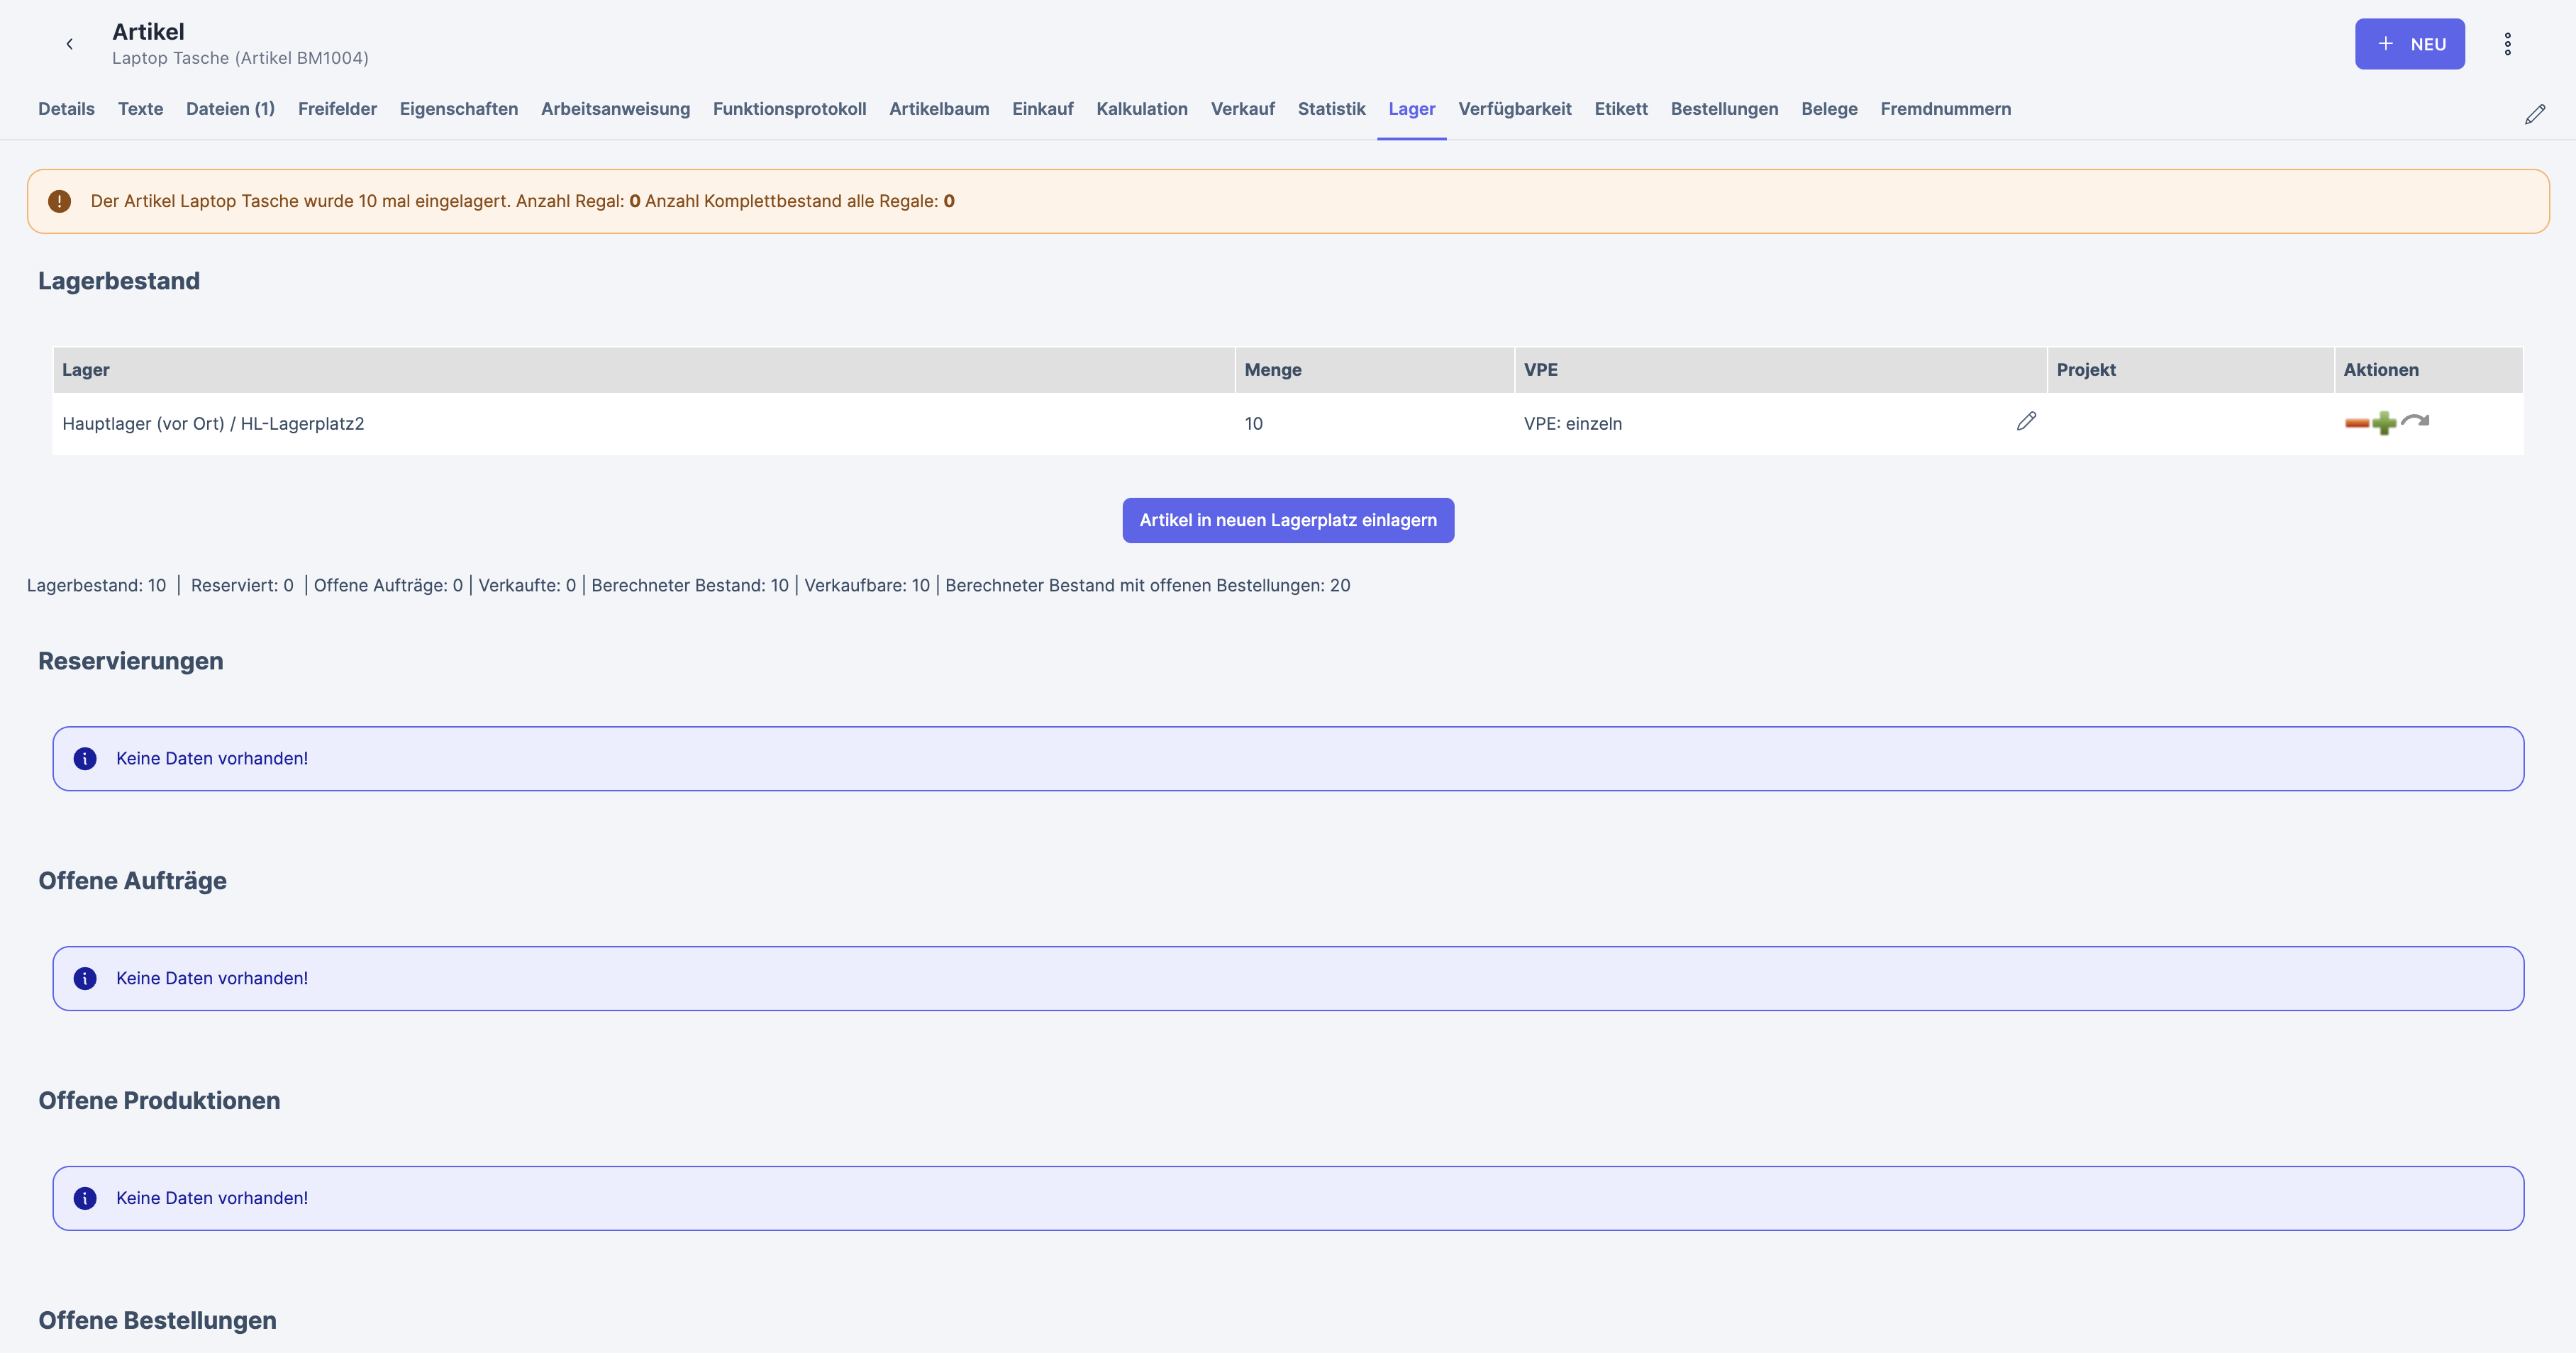Switch to the Fremdnummern tab
This screenshot has height=1353, width=2576.
(1945, 109)
